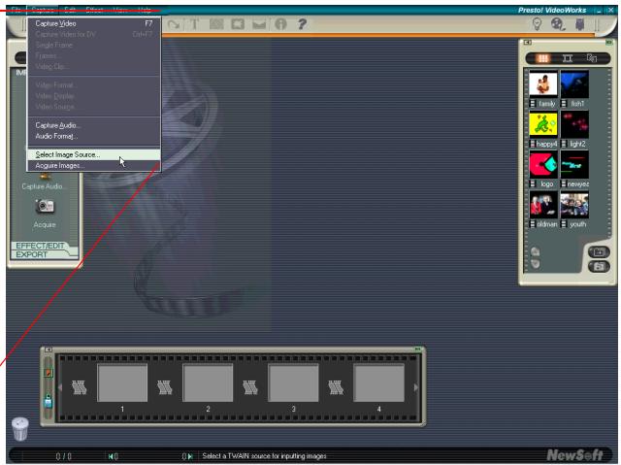Screen dimensions: 621x465
Task: Select the logo thumbnail
Action: pos(543,164)
